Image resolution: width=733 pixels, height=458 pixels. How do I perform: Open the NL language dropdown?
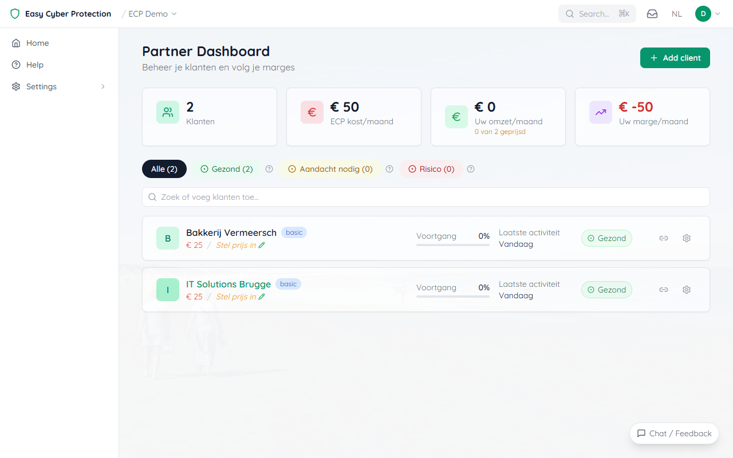coord(677,13)
